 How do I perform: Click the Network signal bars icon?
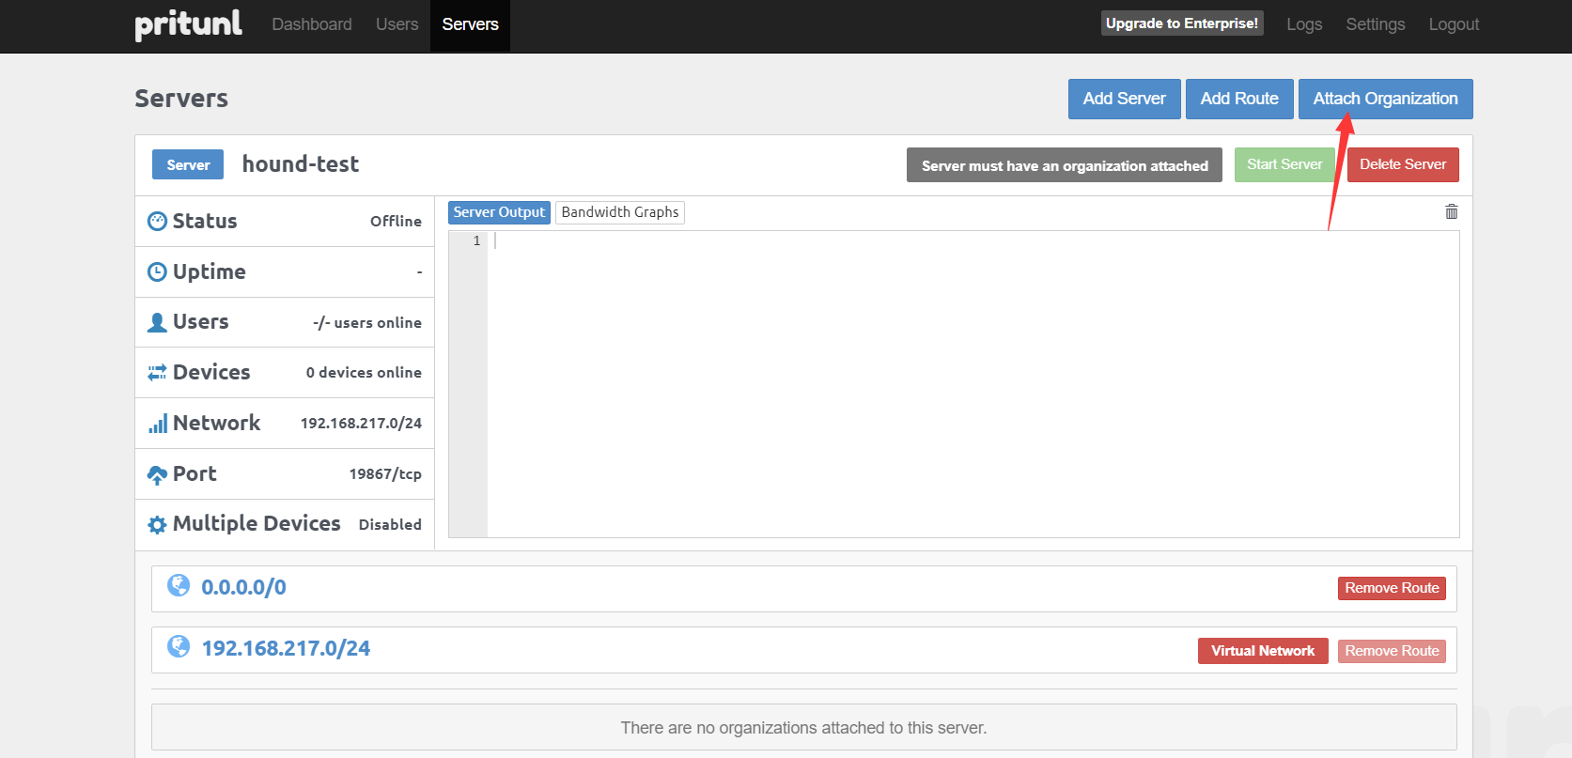tap(157, 424)
